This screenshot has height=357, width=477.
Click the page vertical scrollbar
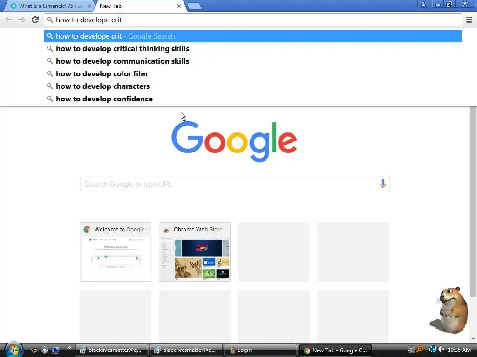473,202
